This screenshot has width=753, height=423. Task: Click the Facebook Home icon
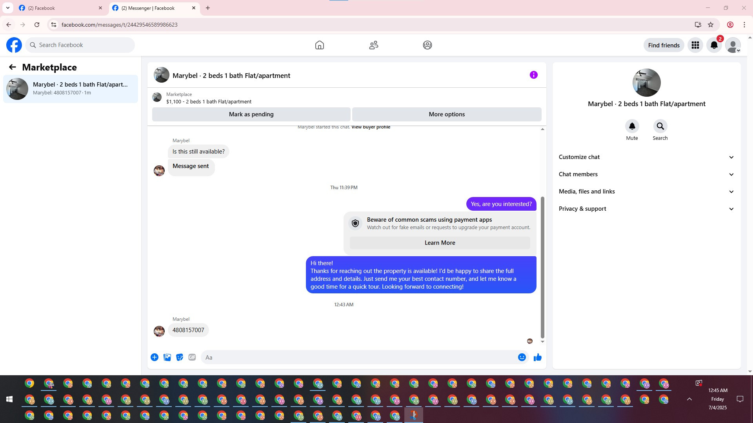tap(319, 45)
